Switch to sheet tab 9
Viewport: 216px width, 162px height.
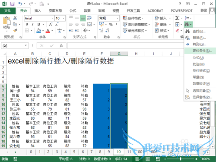click(x=109, y=152)
